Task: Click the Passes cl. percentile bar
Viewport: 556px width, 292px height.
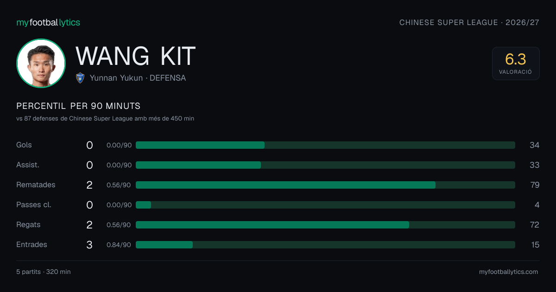Action: pos(325,205)
